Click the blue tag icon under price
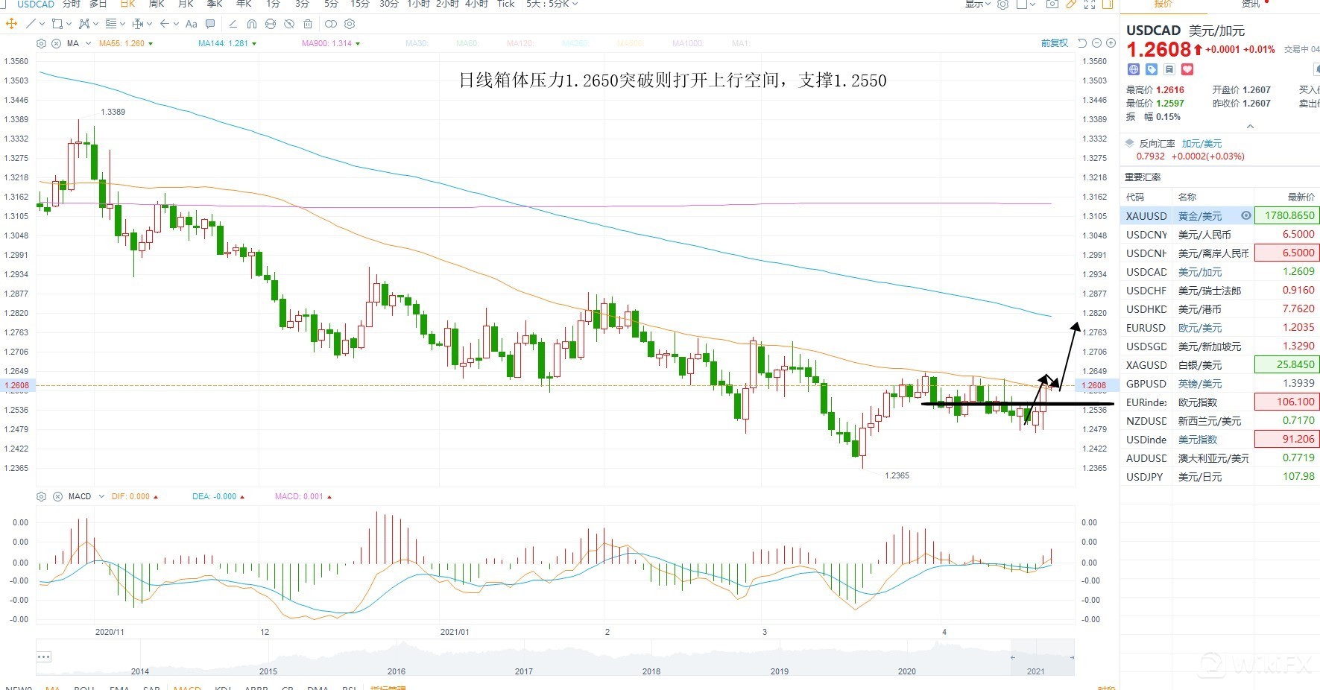The image size is (1320, 690). [1152, 69]
